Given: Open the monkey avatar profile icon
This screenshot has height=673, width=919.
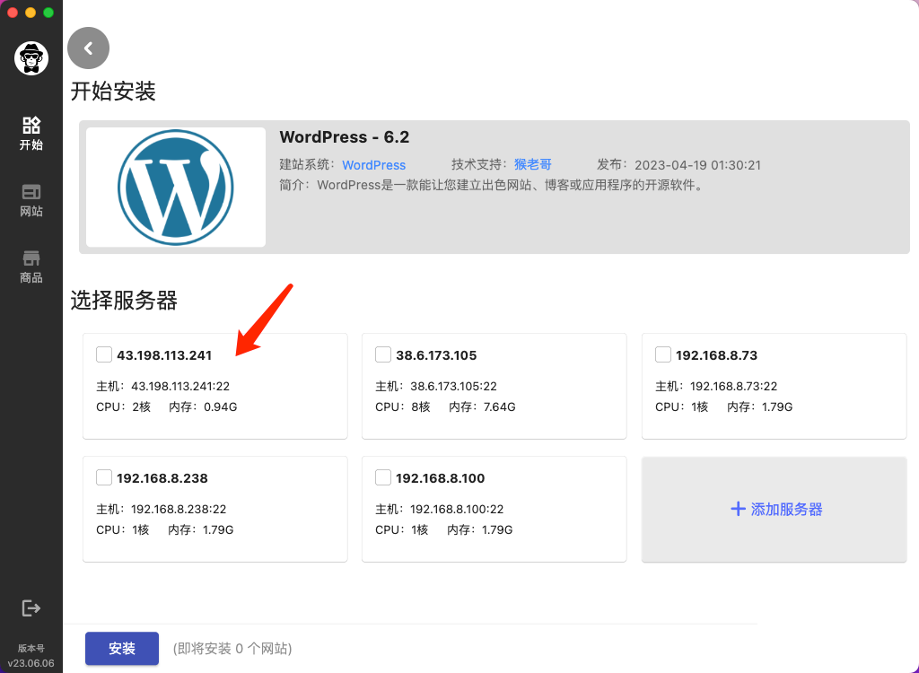Looking at the screenshot, I should (31, 58).
